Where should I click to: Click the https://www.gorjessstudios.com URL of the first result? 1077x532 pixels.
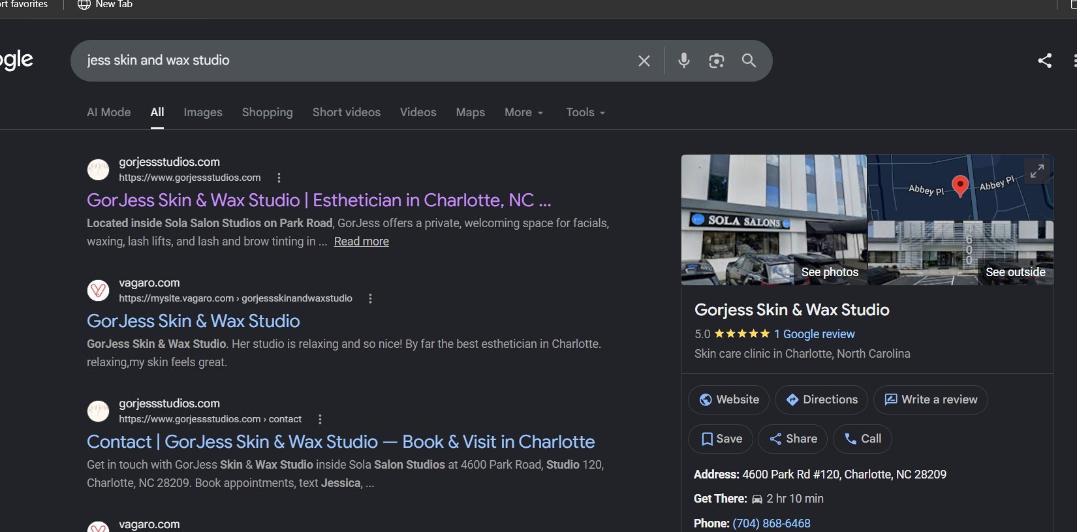click(190, 178)
